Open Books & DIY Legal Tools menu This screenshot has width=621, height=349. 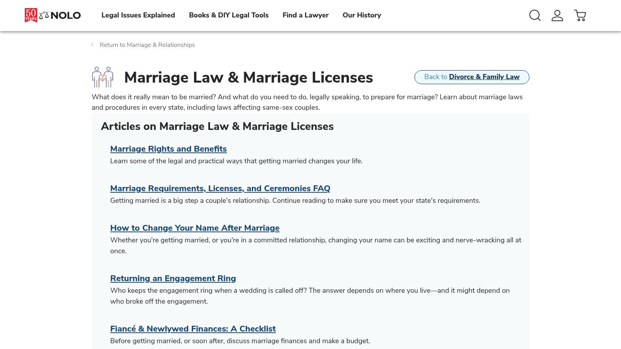coord(229,15)
